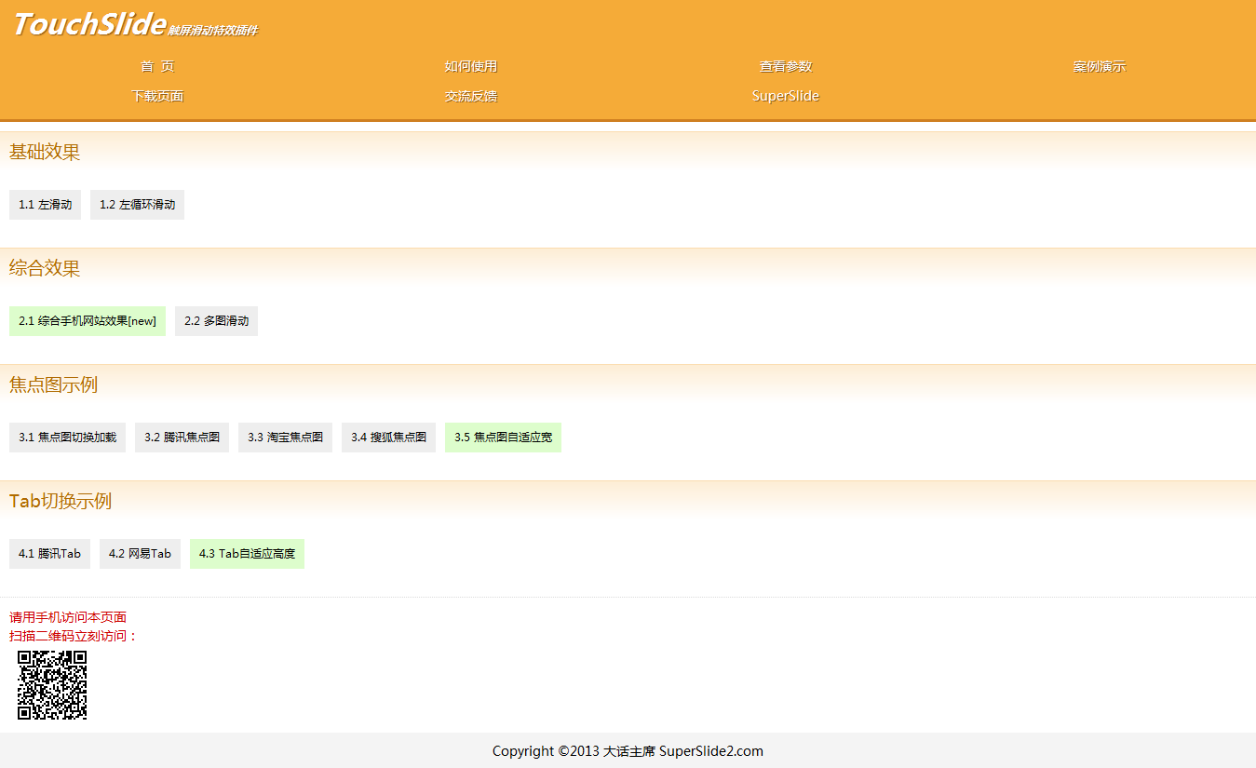Select demo 3.2 腾讯焦点图
Viewport: 1256px width, 768px height.
pyautogui.click(x=182, y=438)
